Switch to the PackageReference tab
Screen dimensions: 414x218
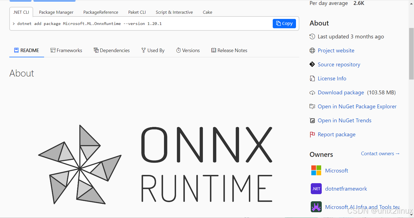coord(101,12)
